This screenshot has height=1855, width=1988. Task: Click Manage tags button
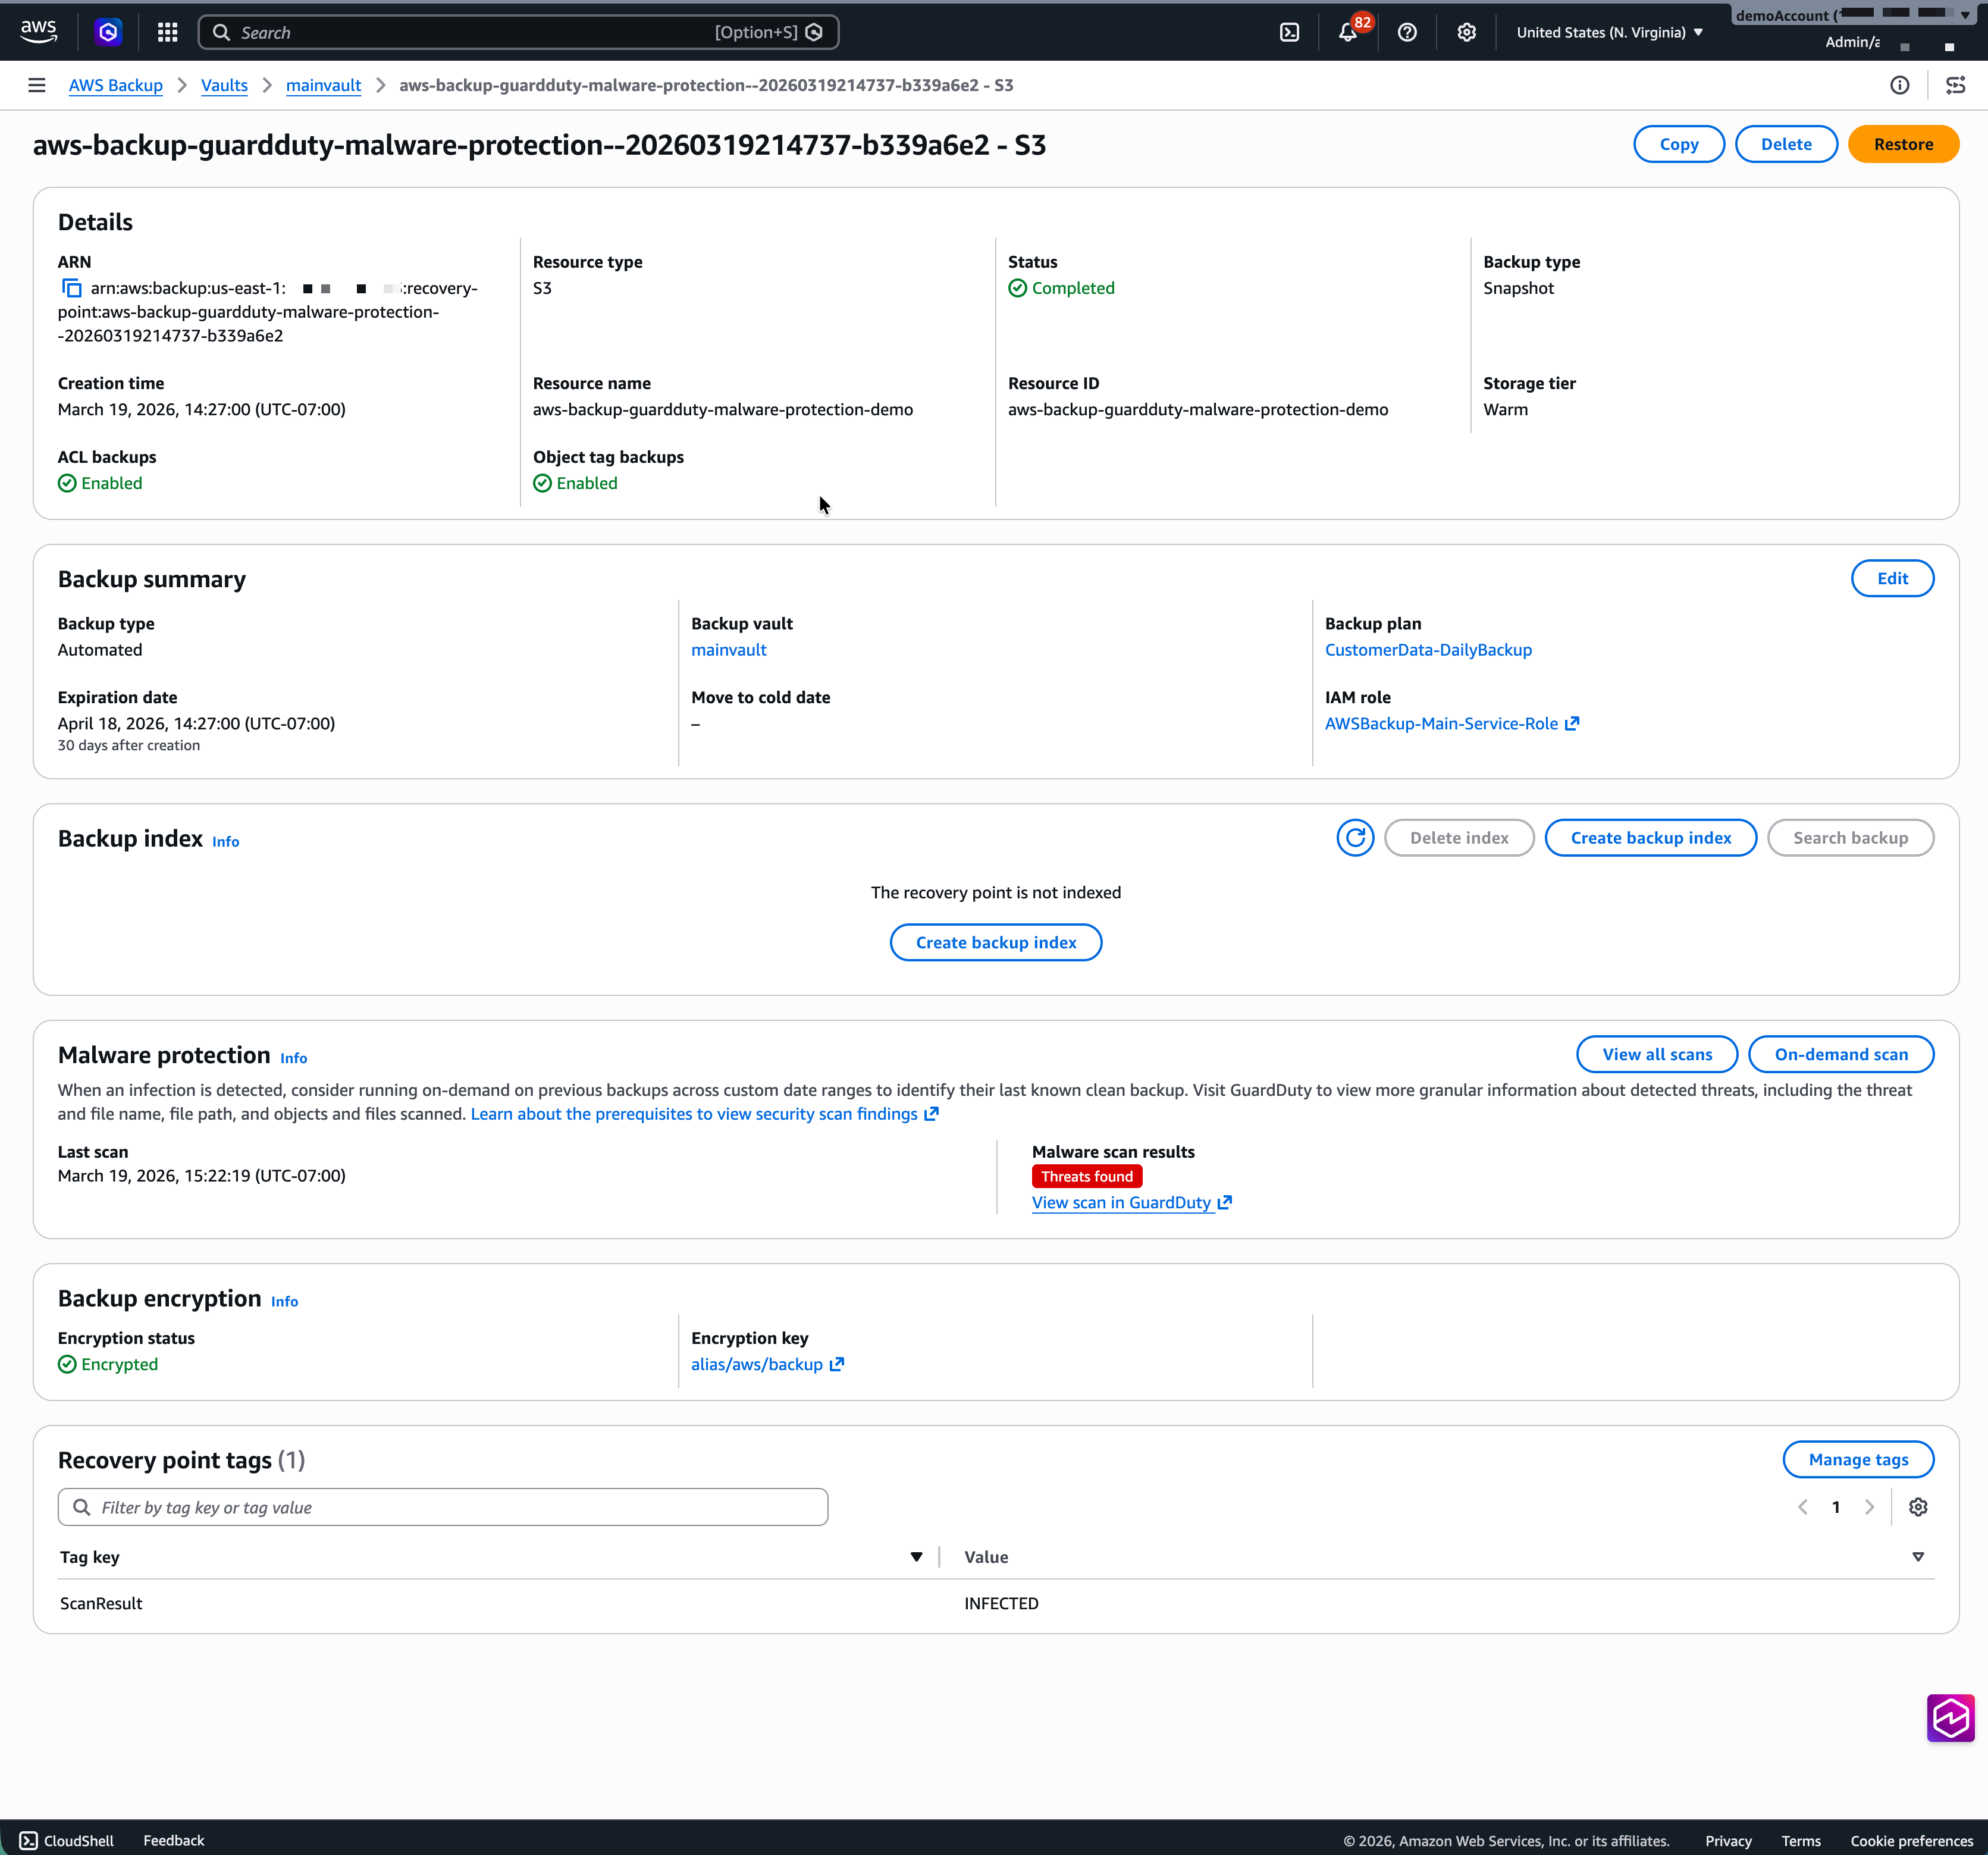[x=1858, y=1459]
